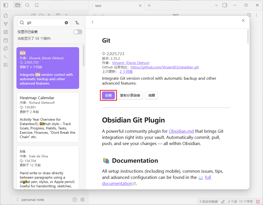Open the daily note calendar icon

pyautogui.click(x=6, y=40)
